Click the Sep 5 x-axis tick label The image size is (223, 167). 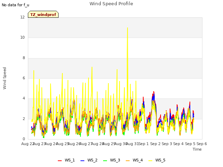point(190,144)
